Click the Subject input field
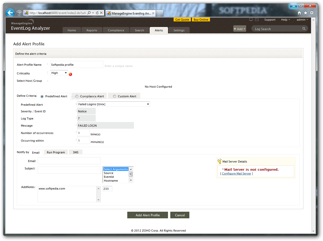This screenshot has height=241, width=323. [x=69, y=170]
